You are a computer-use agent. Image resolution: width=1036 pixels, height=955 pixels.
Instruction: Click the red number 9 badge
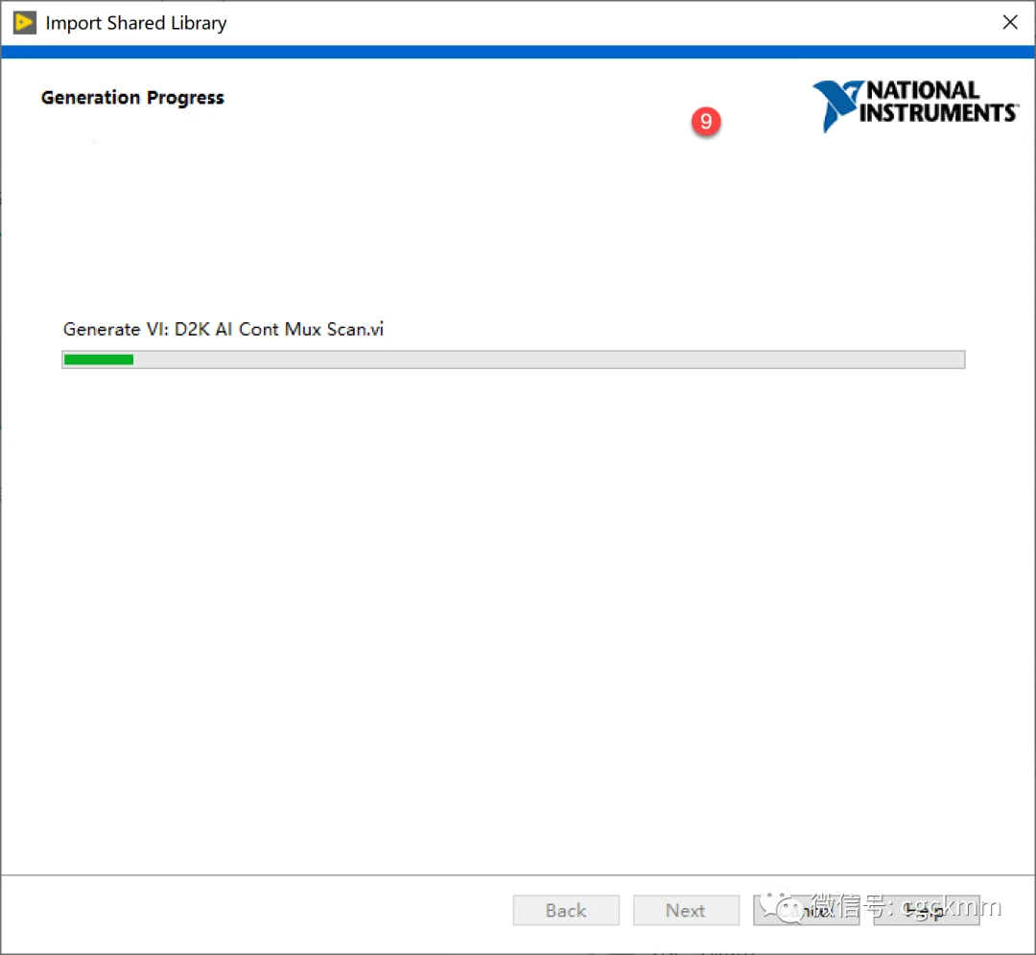706,122
